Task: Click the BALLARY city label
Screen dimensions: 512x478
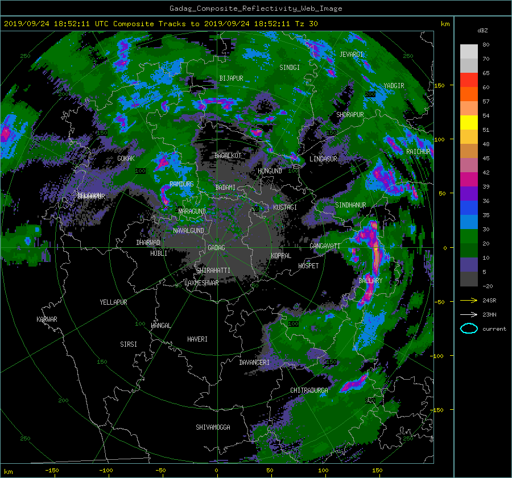Action: pos(370,281)
